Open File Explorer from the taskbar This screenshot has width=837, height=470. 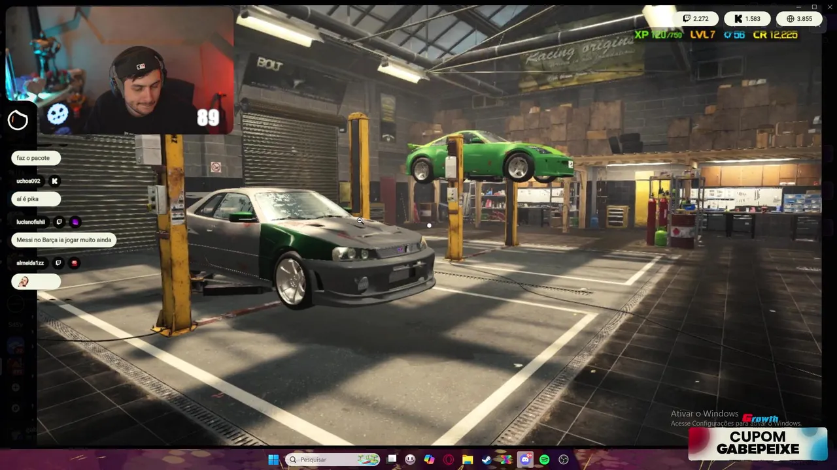[468, 460]
